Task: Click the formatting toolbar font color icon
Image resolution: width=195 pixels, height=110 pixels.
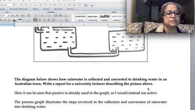Action: pyautogui.click(x=92, y=5)
